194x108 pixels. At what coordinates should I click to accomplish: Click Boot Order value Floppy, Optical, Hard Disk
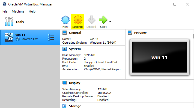click(101, 62)
